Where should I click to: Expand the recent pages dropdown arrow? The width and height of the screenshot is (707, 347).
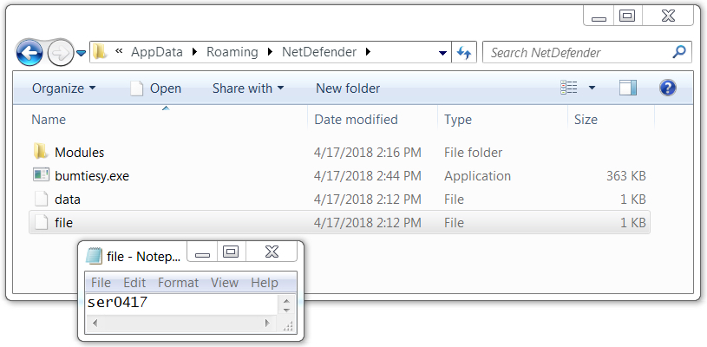coord(82,53)
